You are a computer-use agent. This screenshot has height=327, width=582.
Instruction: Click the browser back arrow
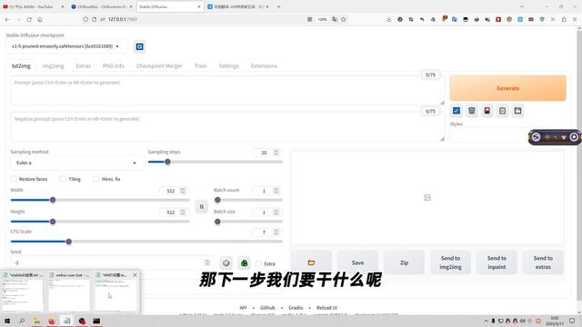pos(7,19)
